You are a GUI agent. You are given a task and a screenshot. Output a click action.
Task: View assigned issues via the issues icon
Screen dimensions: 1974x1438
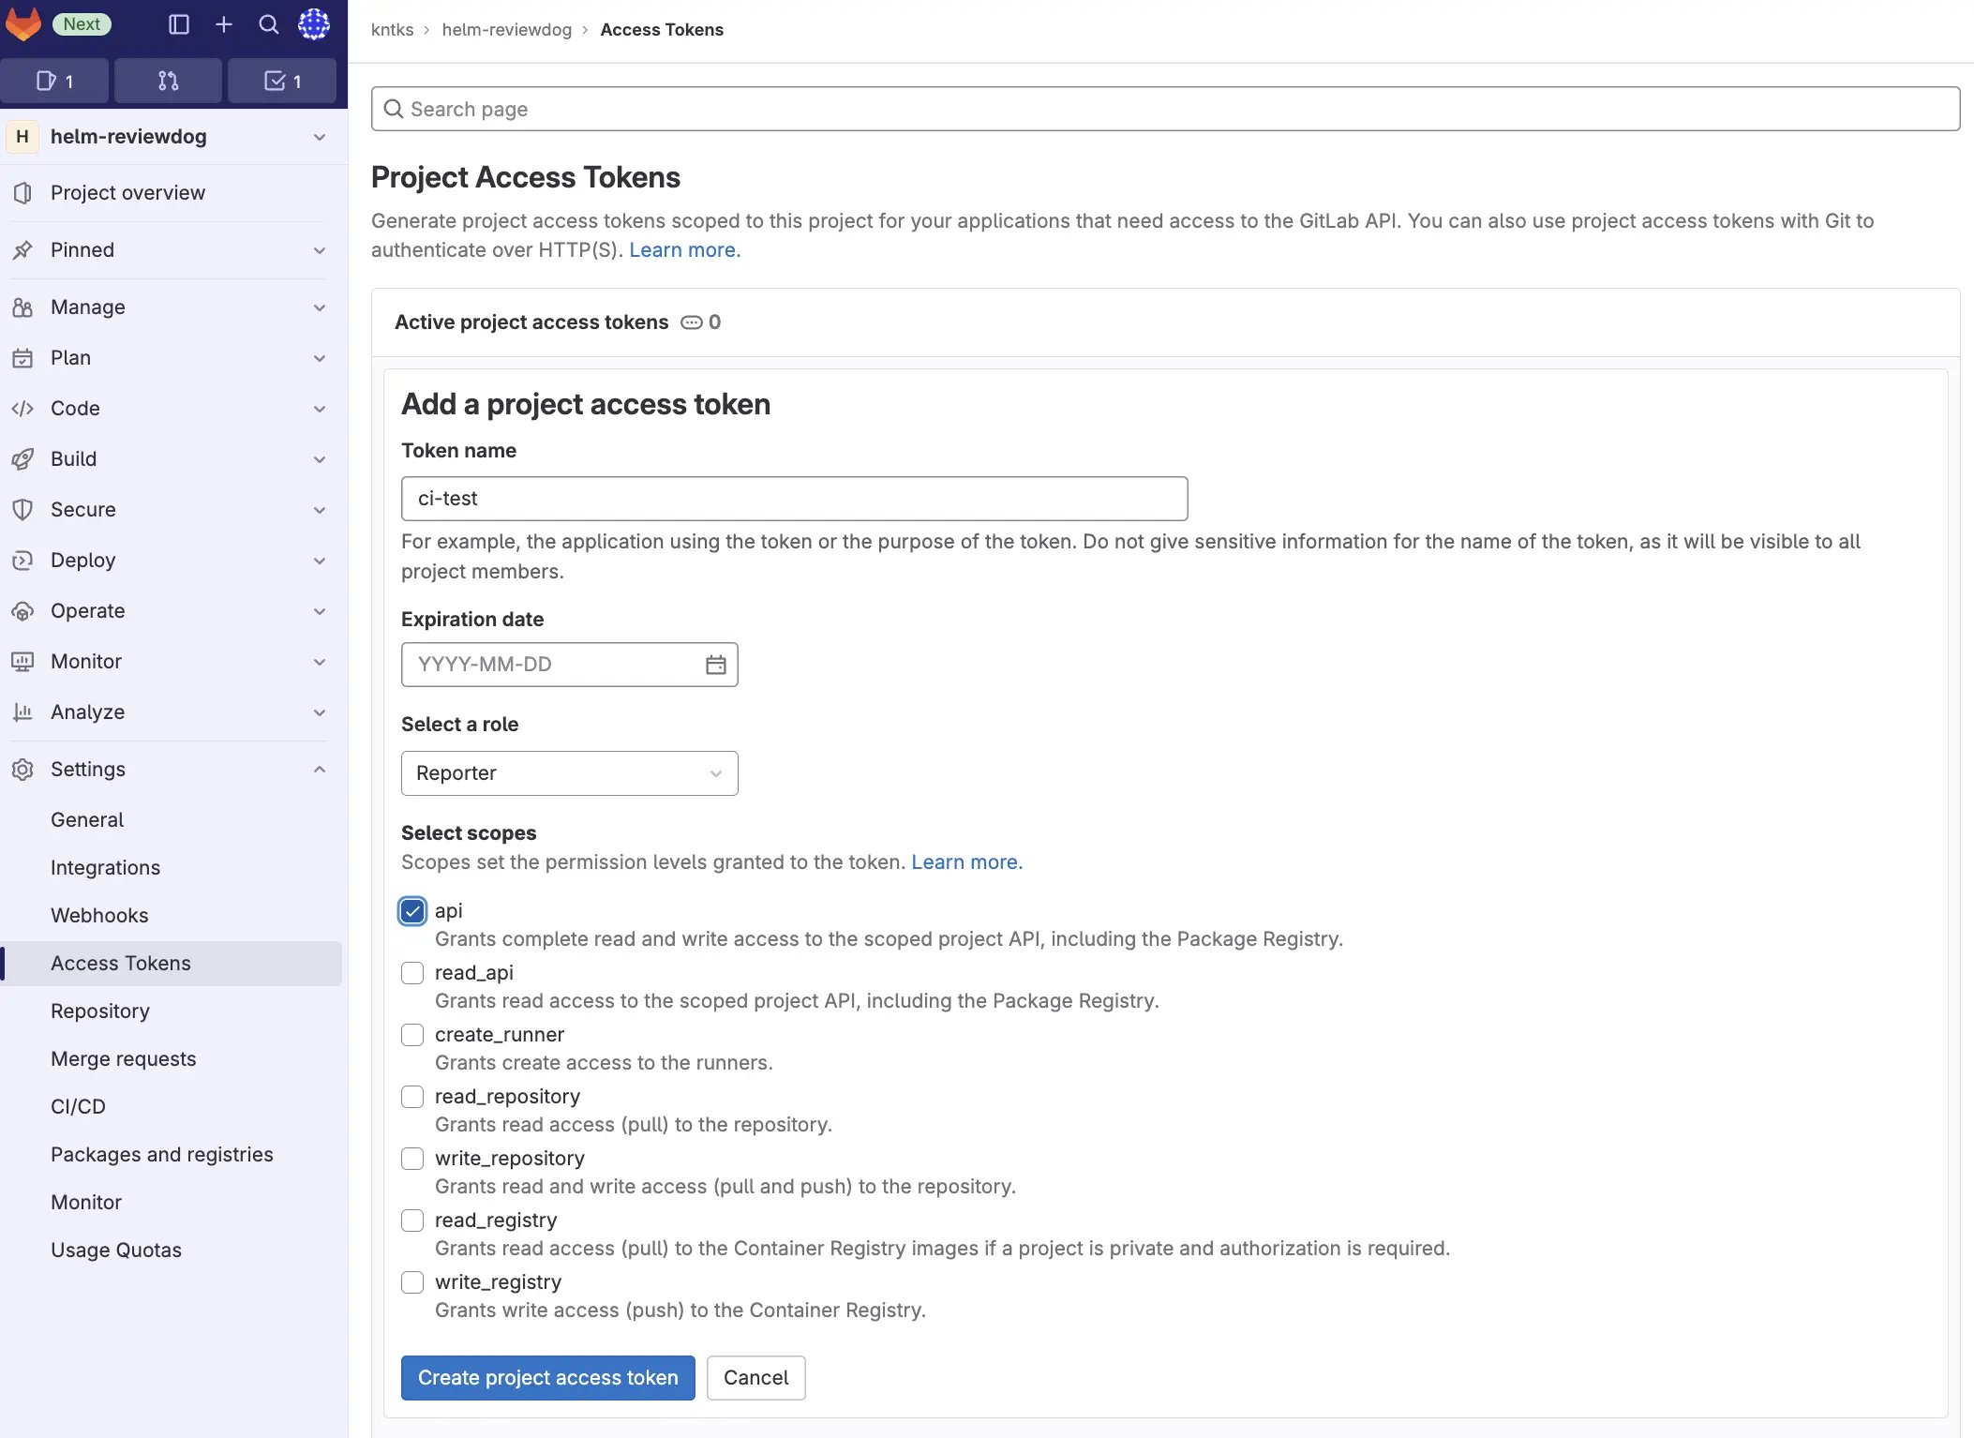54,81
